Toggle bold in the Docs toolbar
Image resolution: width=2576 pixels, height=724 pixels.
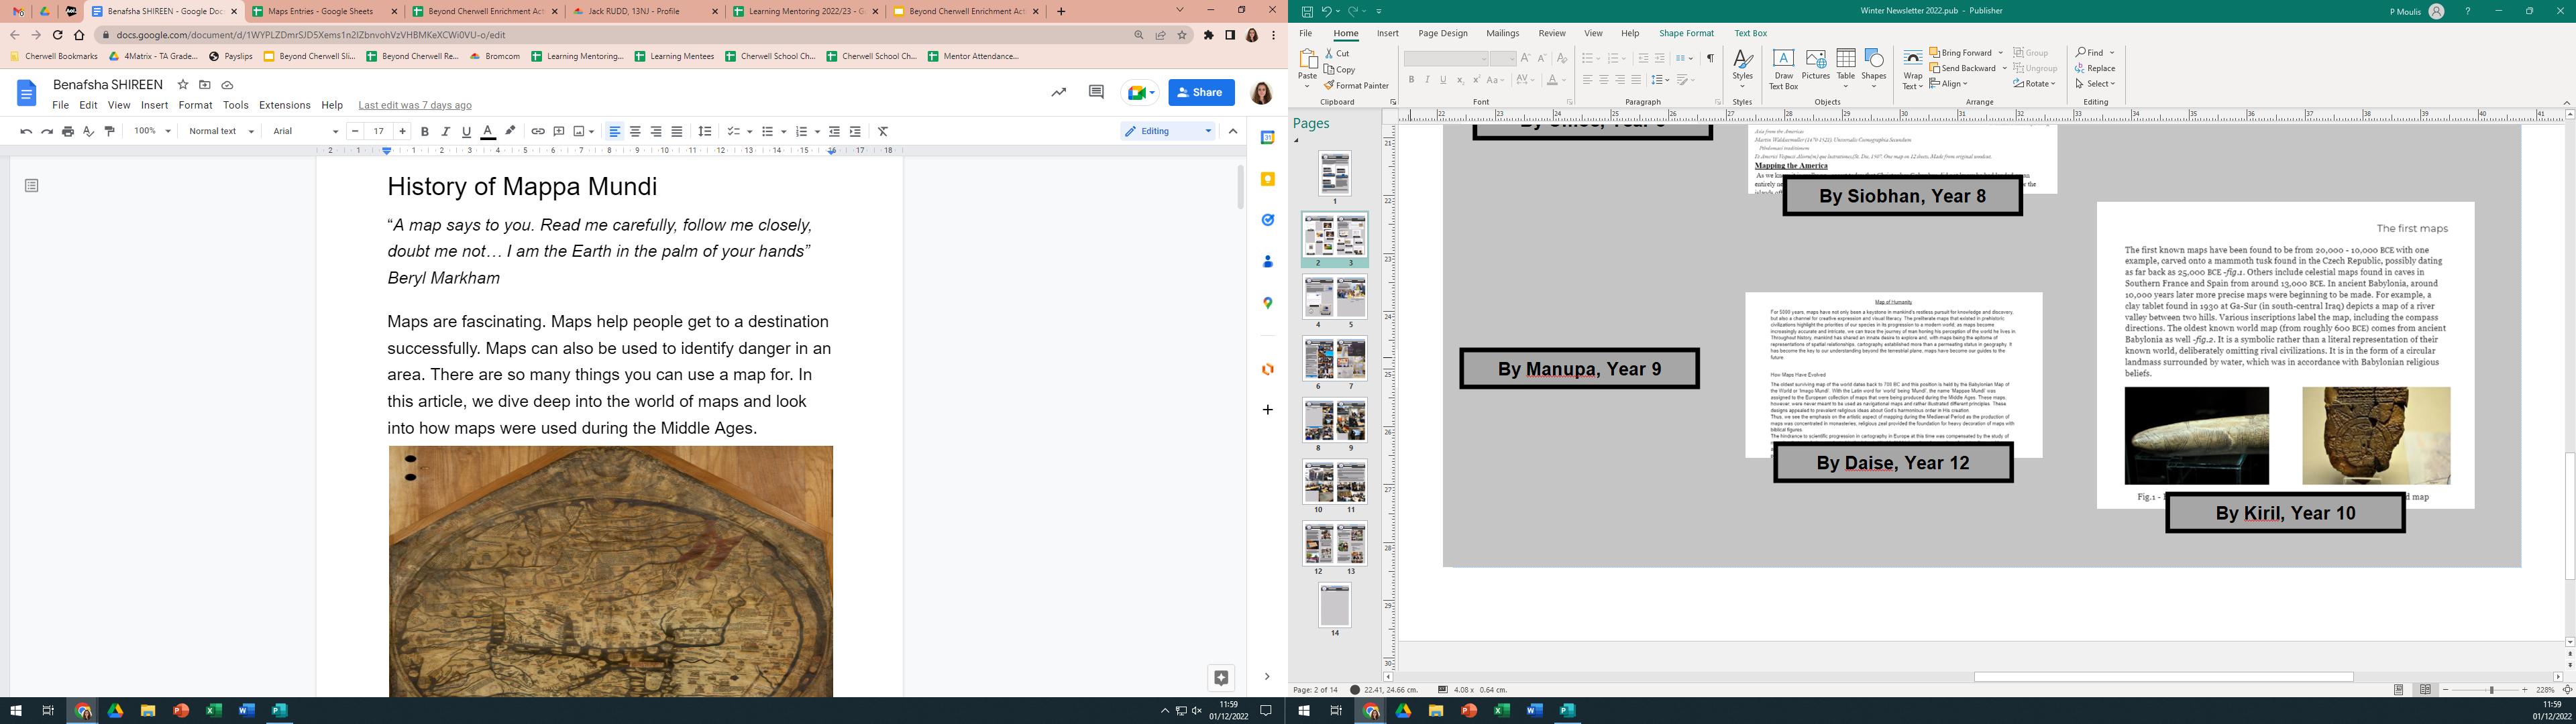click(x=425, y=131)
